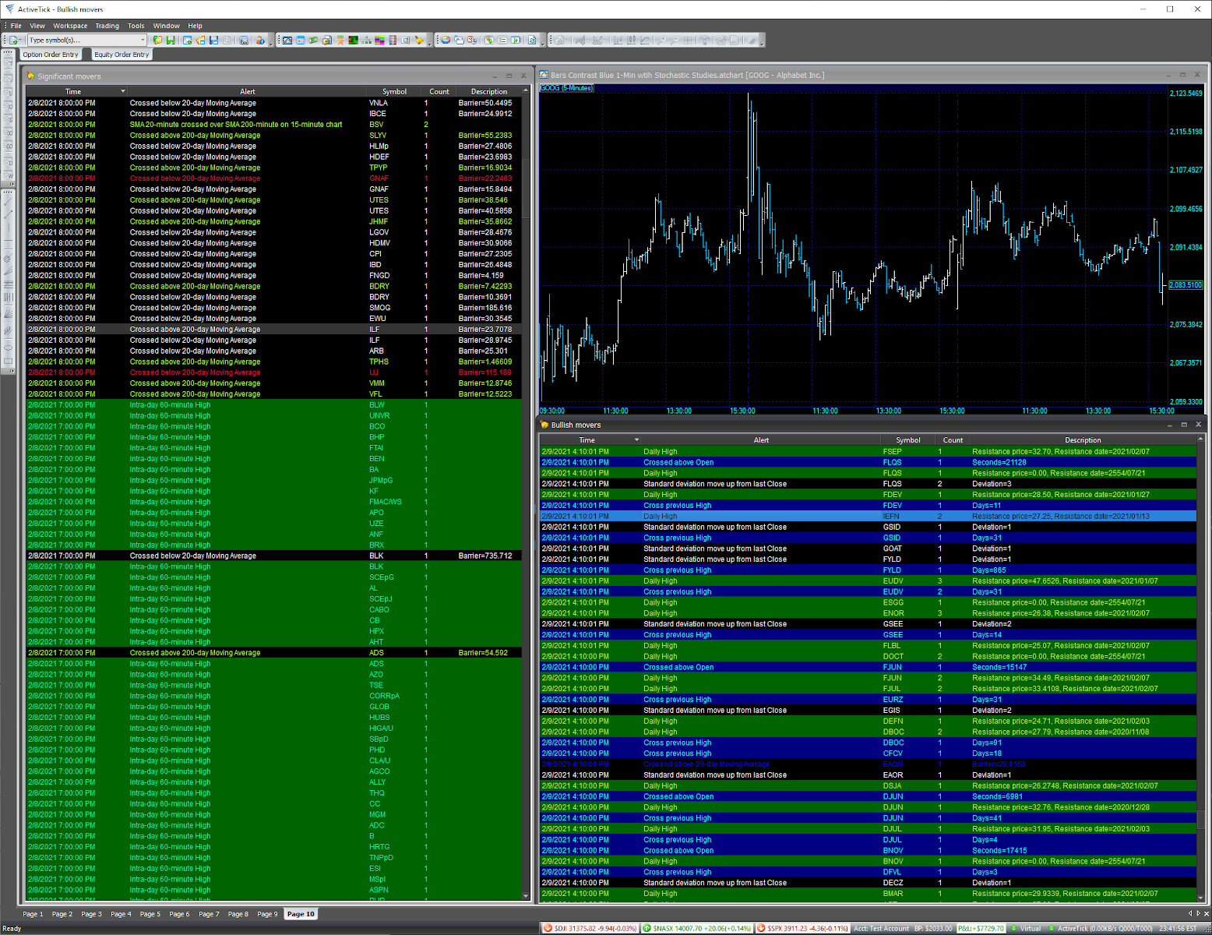
Task: Switch to Page 1 tab
Action: pos(33,914)
